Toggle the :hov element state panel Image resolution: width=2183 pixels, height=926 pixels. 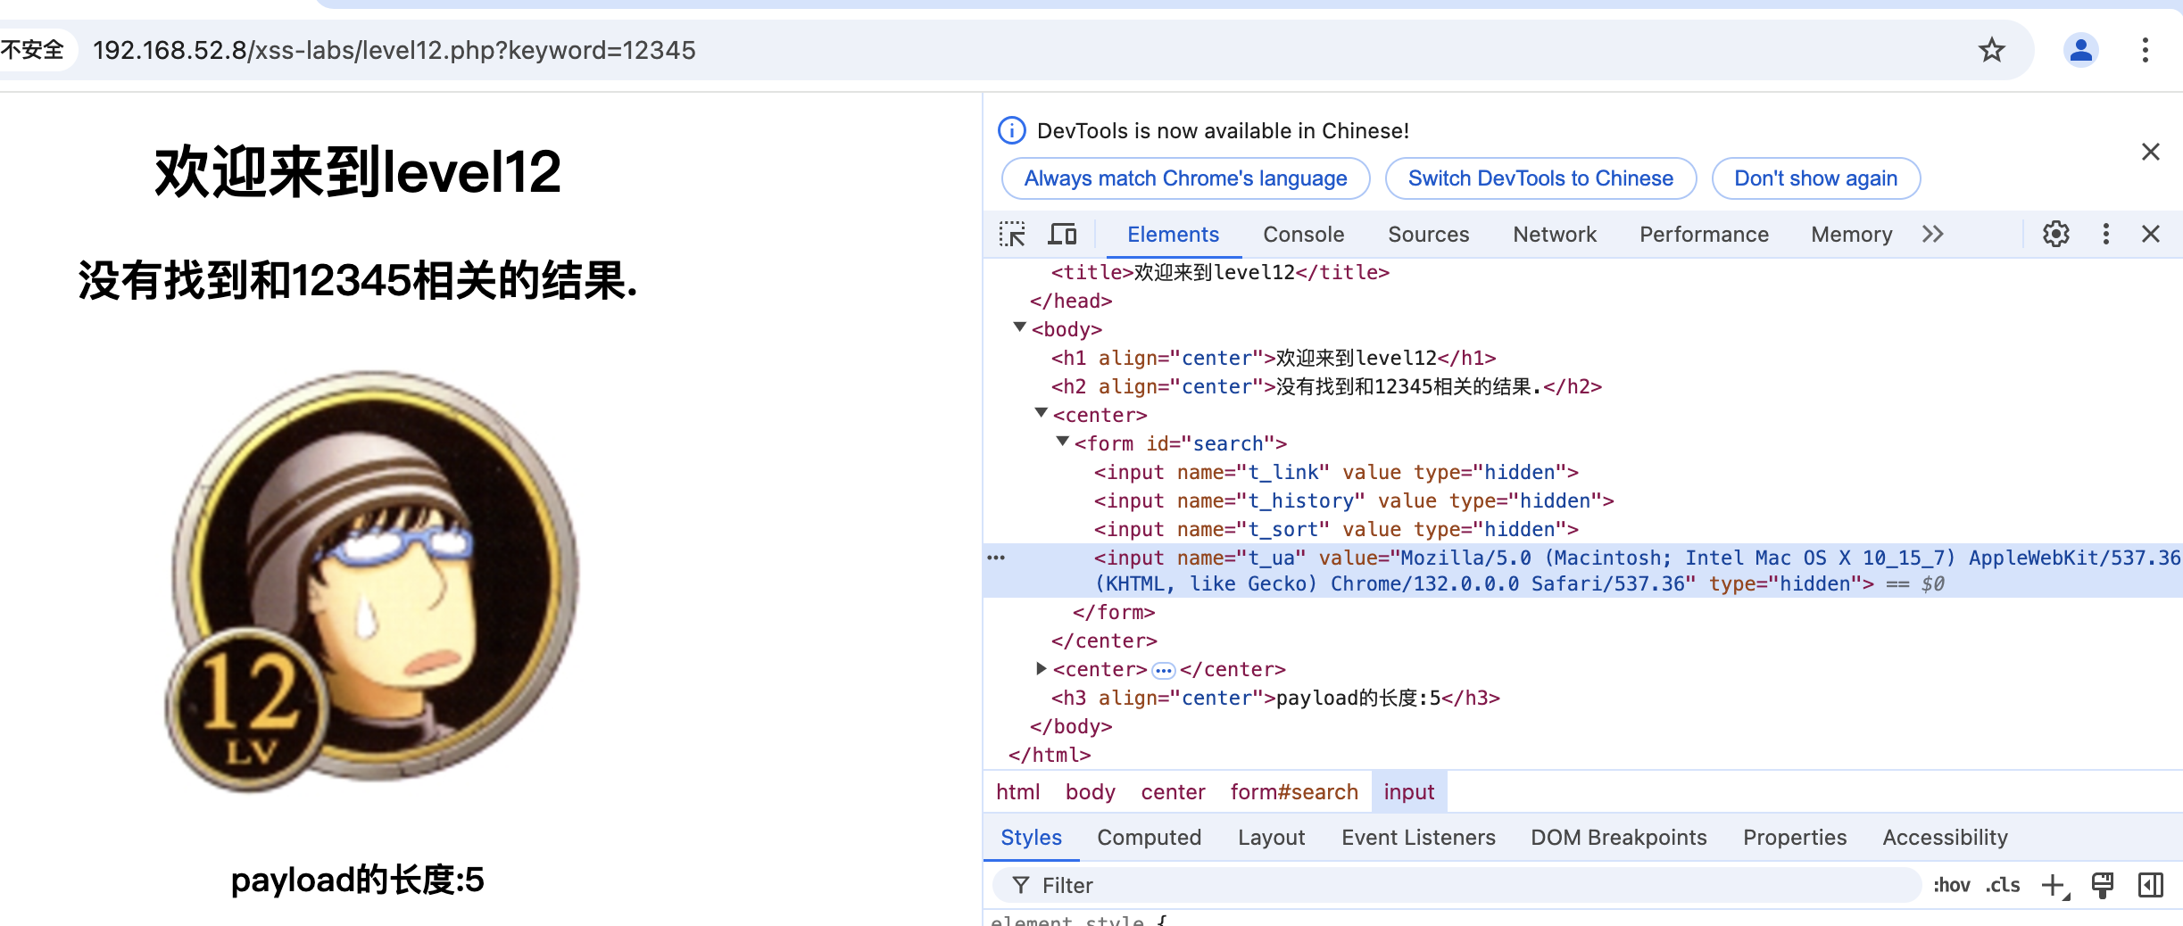(1951, 885)
